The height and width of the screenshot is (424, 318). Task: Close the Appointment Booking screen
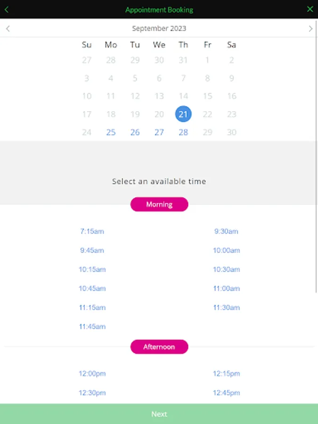310,9
